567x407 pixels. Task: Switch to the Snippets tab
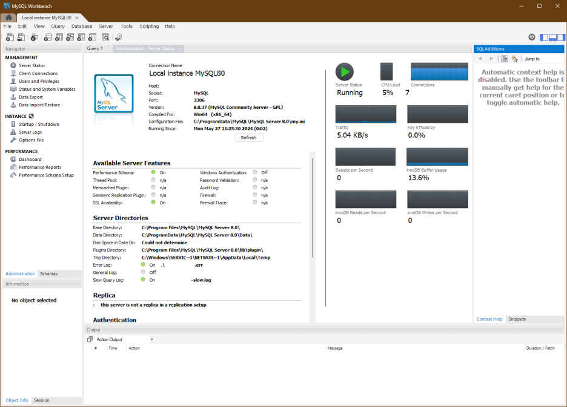coord(517,319)
